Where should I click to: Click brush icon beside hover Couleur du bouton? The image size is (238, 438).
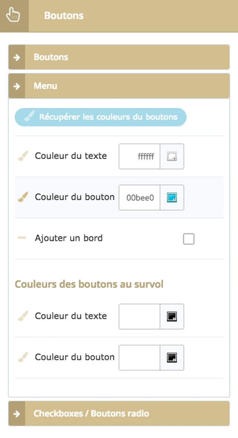click(x=23, y=357)
